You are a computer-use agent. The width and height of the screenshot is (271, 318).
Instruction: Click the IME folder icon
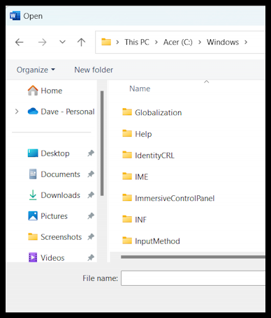click(127, 176)
